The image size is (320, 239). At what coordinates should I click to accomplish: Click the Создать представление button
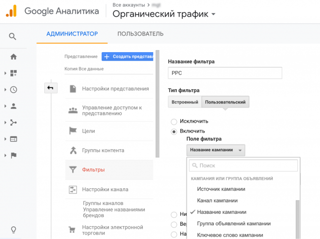click(x=128, y=57)
